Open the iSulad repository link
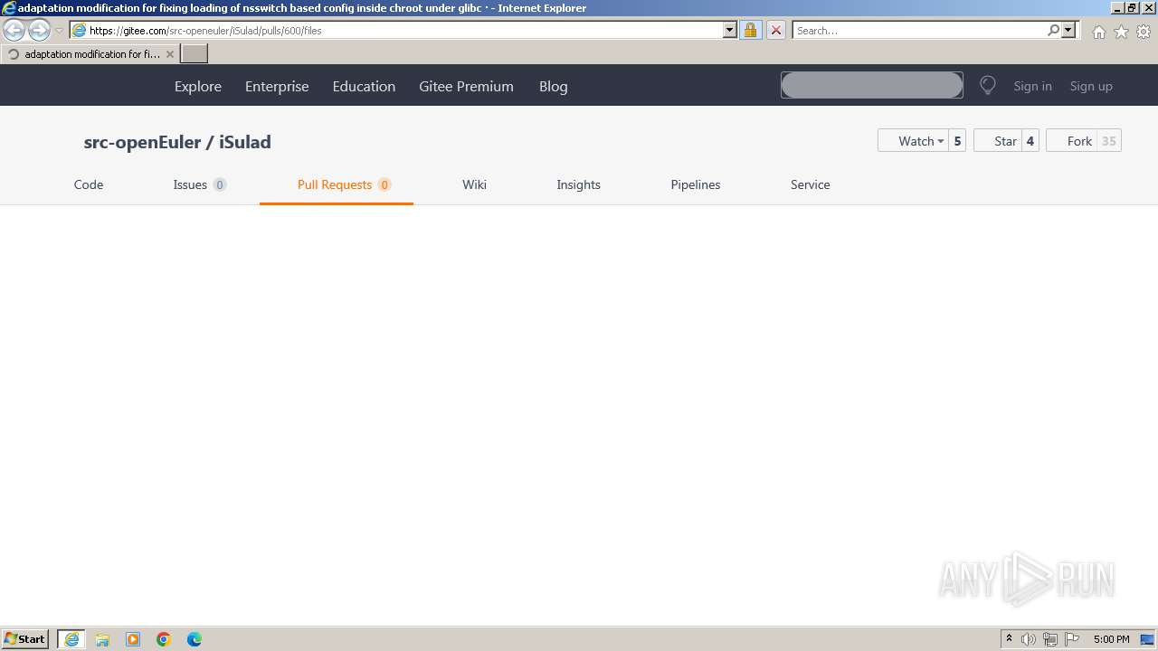The height and width of the screenshot is (651, 1158). point(245,142)
